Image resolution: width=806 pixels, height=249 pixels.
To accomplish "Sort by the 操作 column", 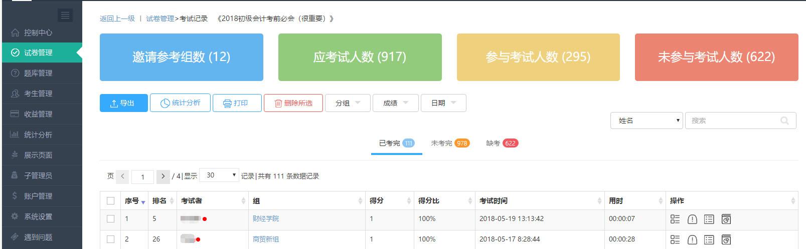I will (732, 201).
